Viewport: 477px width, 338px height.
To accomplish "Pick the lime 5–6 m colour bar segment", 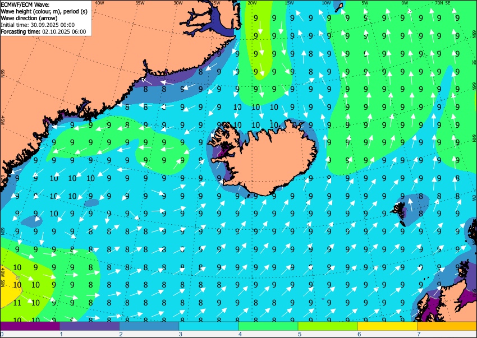I will click(x=328, y=326).
